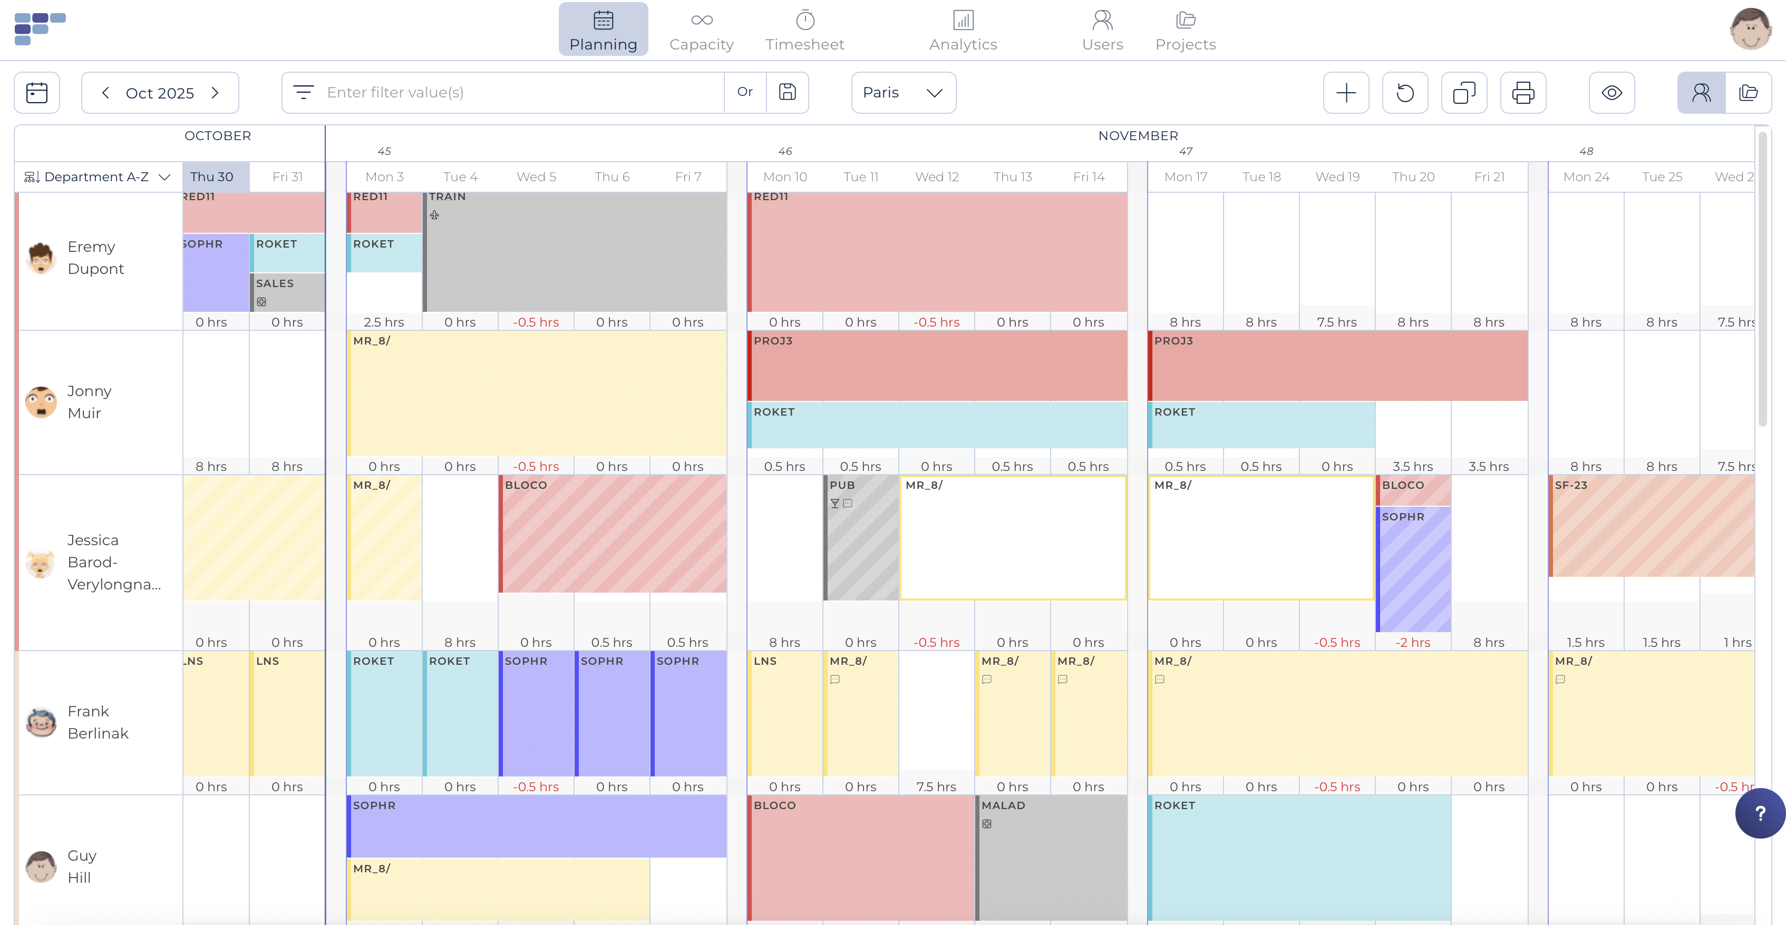Go to next month after Oct 2025
The width and height of the screenshot is (1786, 925).
coord(215,92)
